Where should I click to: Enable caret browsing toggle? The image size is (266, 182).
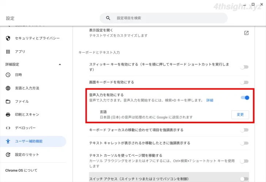click(x=244, y=161)
